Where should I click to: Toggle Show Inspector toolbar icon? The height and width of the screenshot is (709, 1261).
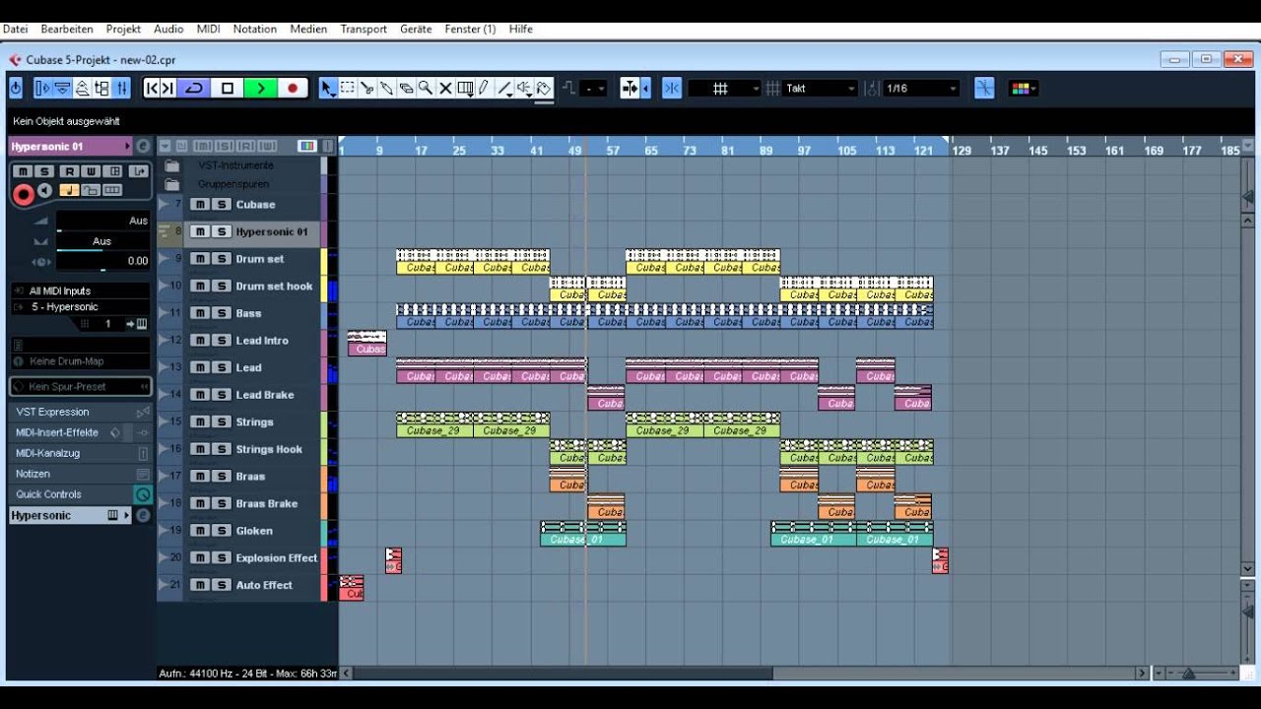42,89
